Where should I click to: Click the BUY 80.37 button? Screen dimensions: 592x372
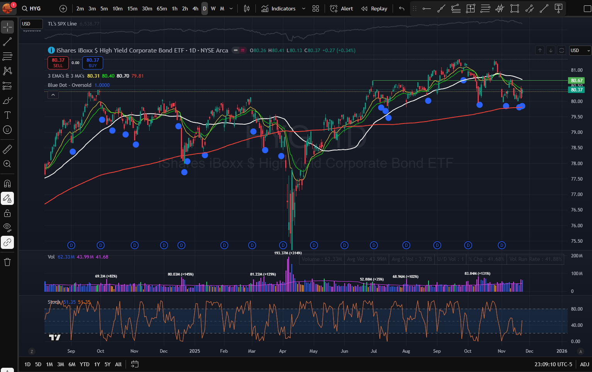(93, 63)
